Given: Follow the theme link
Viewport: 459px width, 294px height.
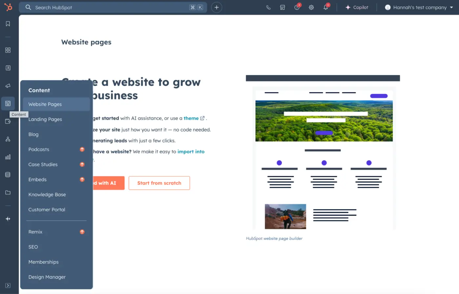Looking at the screenshot, I should pos(191,118).
